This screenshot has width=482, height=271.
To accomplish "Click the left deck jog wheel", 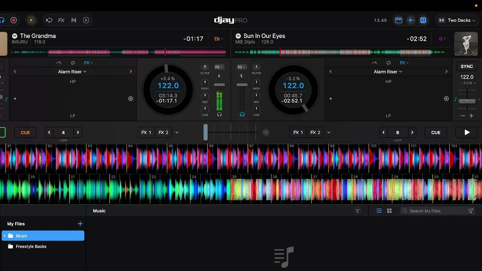I will click(x=168, y=90).
